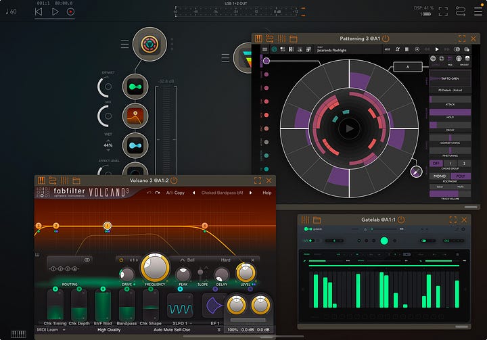Open Volcano filter node with orange icon

pos(135,116)
